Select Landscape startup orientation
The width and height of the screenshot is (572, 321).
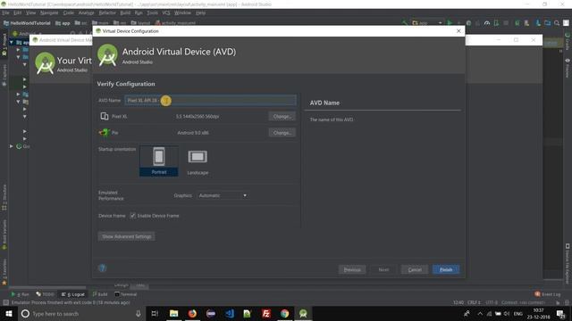(198, 161)
